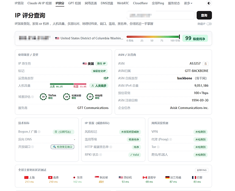Viewport: 235px width, 191px height.
Task: Click the 全球PING button
Action: pyautogui.click(x=202, y=170)
